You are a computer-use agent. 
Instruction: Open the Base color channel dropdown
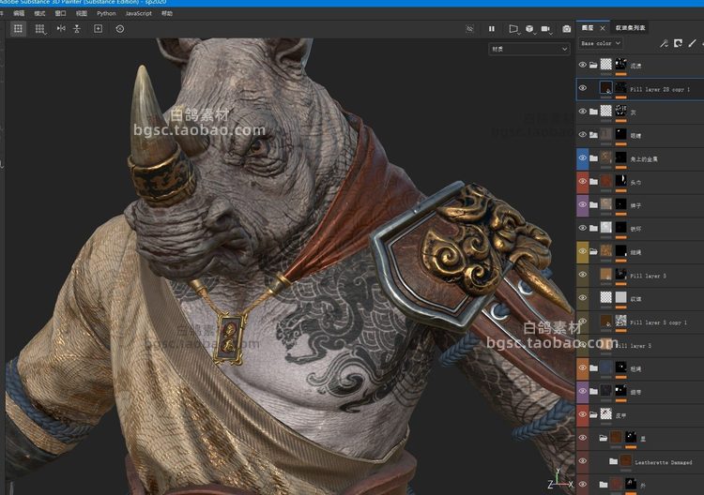tap(601, 43)
